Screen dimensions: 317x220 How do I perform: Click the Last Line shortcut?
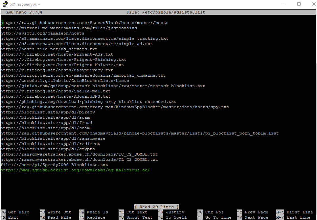[x=298, y=217]
